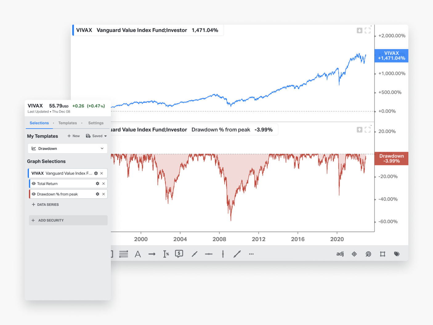Screen dimensions: 433x325
Task: Select the trend line tool
Action: pos(194,254)
